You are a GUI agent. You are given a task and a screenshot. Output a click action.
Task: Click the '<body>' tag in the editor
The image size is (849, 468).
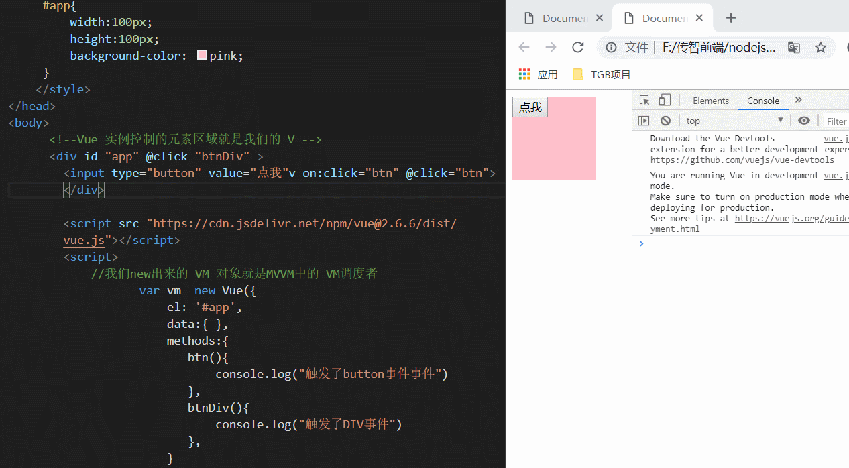click(x=29, y=123)
